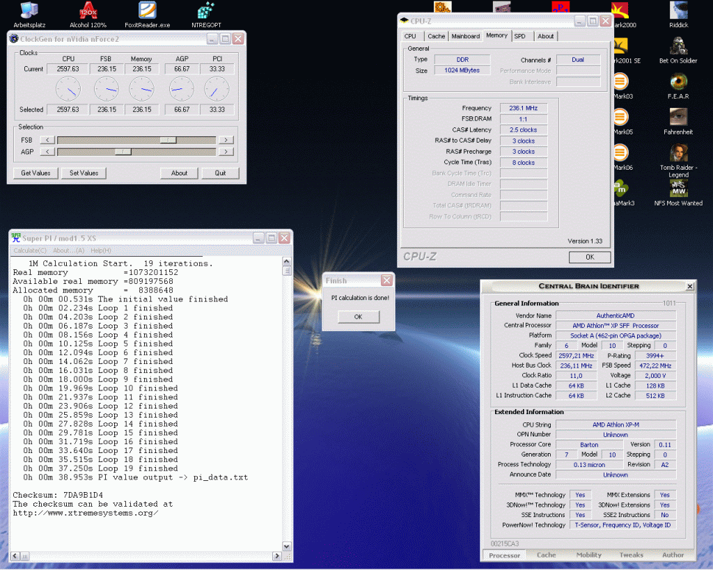Open About menu in Super PI
713x570 pixels.
(68, 251)
